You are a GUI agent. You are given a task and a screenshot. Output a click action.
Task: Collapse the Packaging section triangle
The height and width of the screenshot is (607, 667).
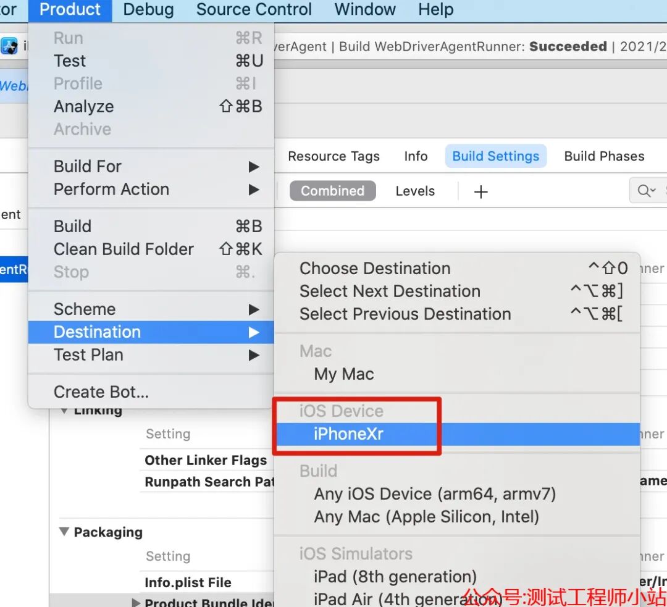click(x=64, y=531)
